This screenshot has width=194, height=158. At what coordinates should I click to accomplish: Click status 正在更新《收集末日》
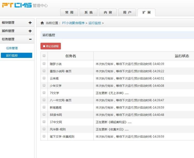coord(112,129)
